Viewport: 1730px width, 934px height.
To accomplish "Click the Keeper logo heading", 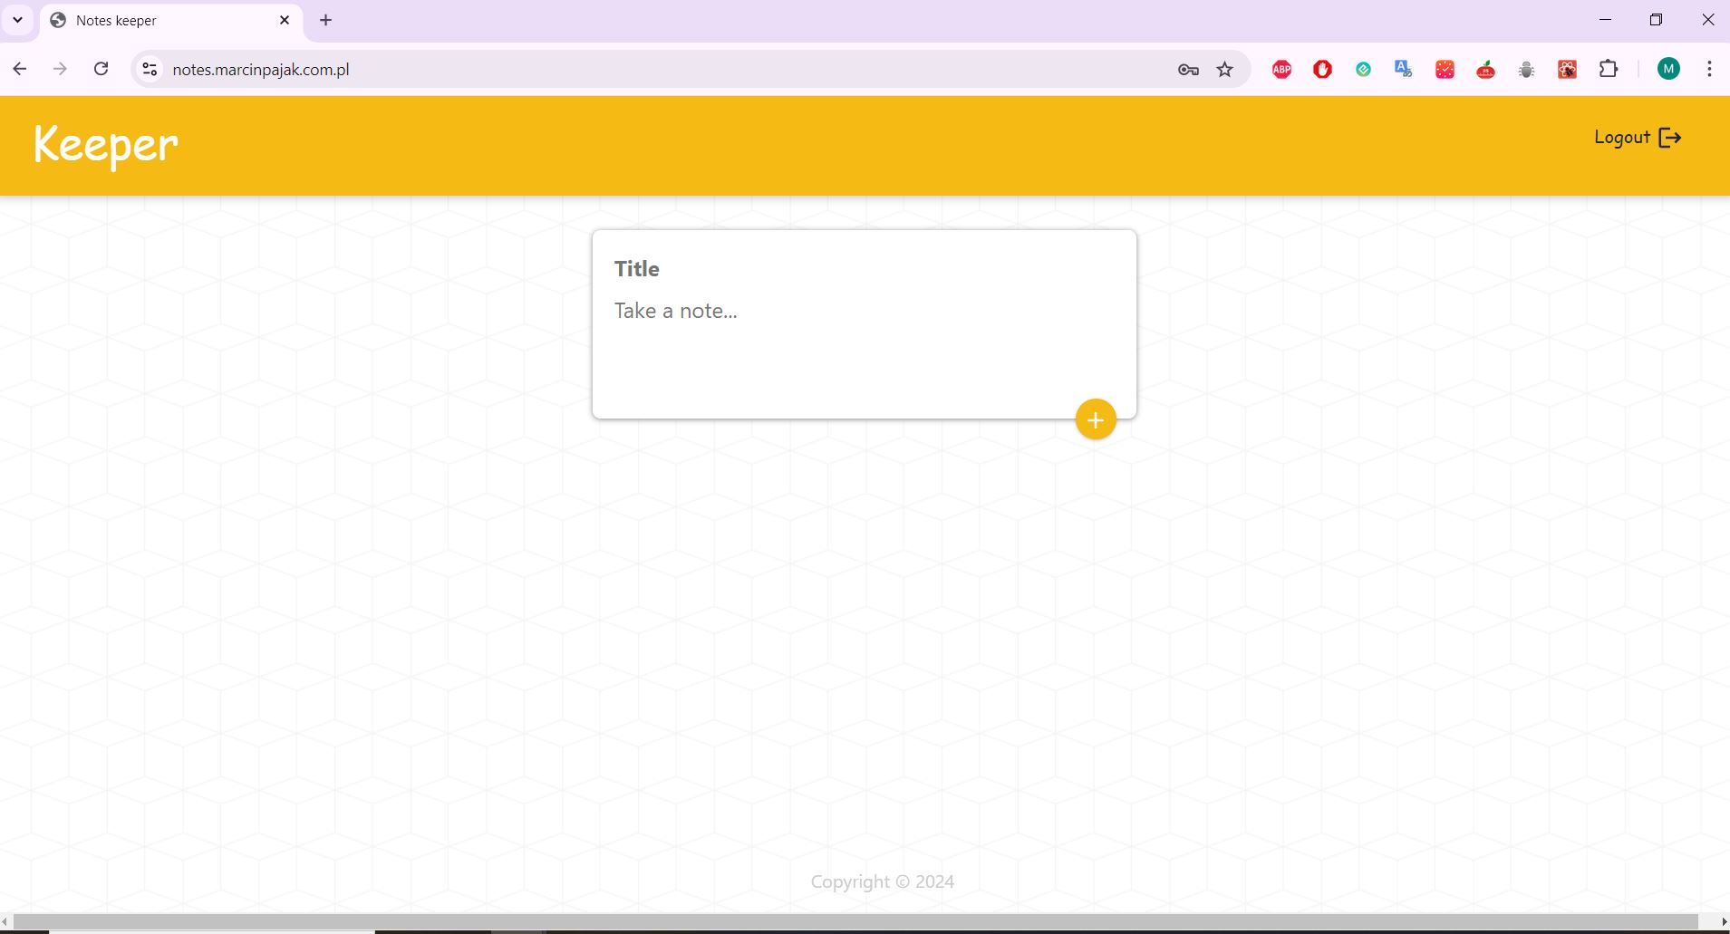I will click(106, 145).
